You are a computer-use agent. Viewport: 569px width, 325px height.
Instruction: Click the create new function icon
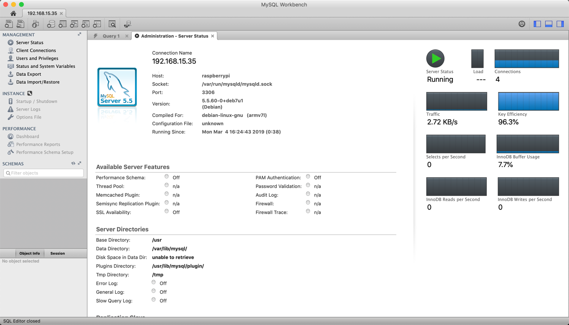coord(97,24)
